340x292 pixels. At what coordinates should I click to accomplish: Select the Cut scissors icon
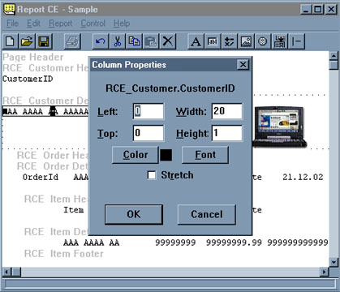(x=118, y=41)
